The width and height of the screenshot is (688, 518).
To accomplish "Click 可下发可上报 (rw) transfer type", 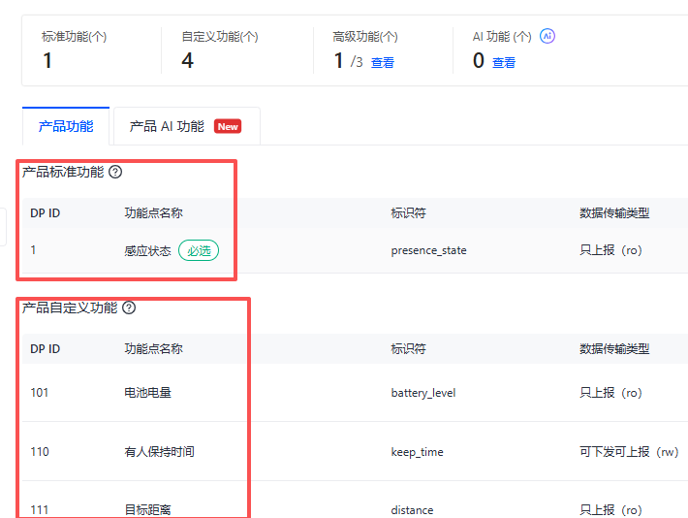I will click(x=628, y=452).
